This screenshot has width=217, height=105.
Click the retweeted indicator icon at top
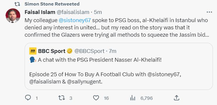[17, 4]
